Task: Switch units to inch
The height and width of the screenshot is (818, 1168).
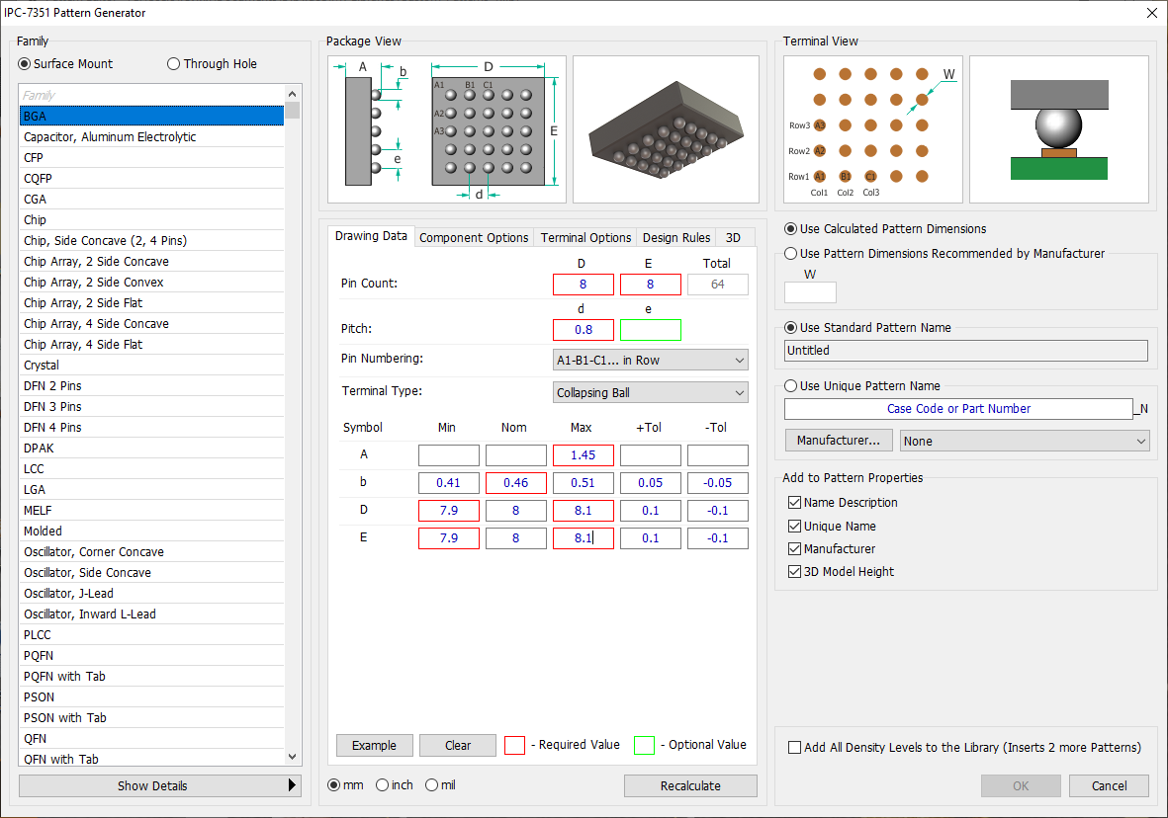Action: (382, 785)
